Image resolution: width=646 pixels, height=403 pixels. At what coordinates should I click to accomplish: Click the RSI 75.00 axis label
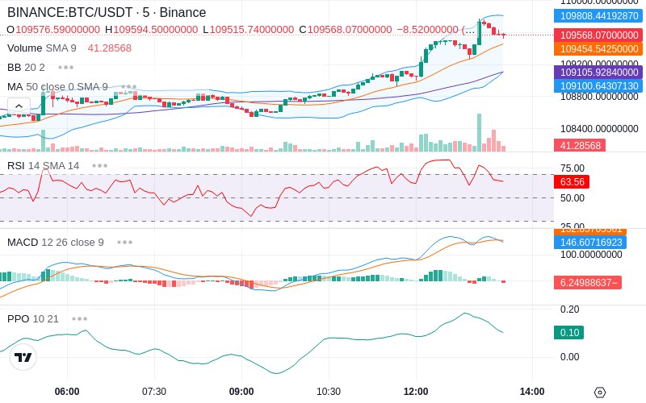pos(573,168)
